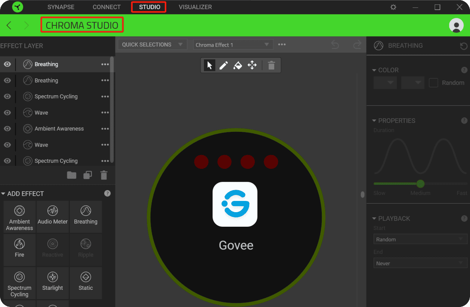
Task: Open the playback Start dropdown set to Random
Action: point(420,239)
